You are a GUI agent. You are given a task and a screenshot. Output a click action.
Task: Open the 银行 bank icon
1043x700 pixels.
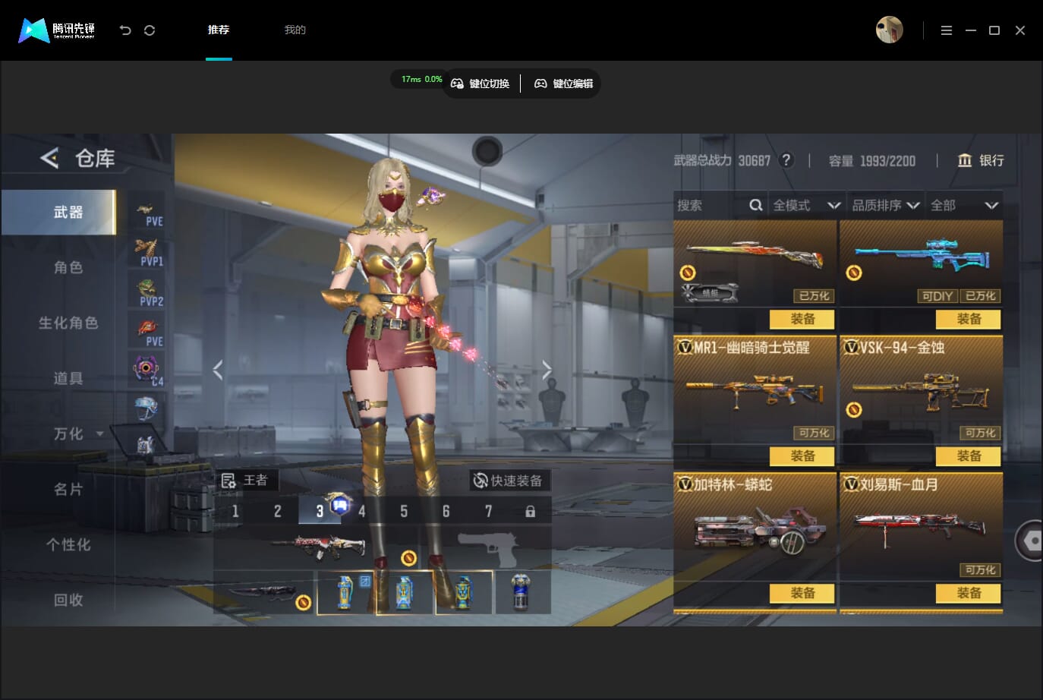(965, 160)
